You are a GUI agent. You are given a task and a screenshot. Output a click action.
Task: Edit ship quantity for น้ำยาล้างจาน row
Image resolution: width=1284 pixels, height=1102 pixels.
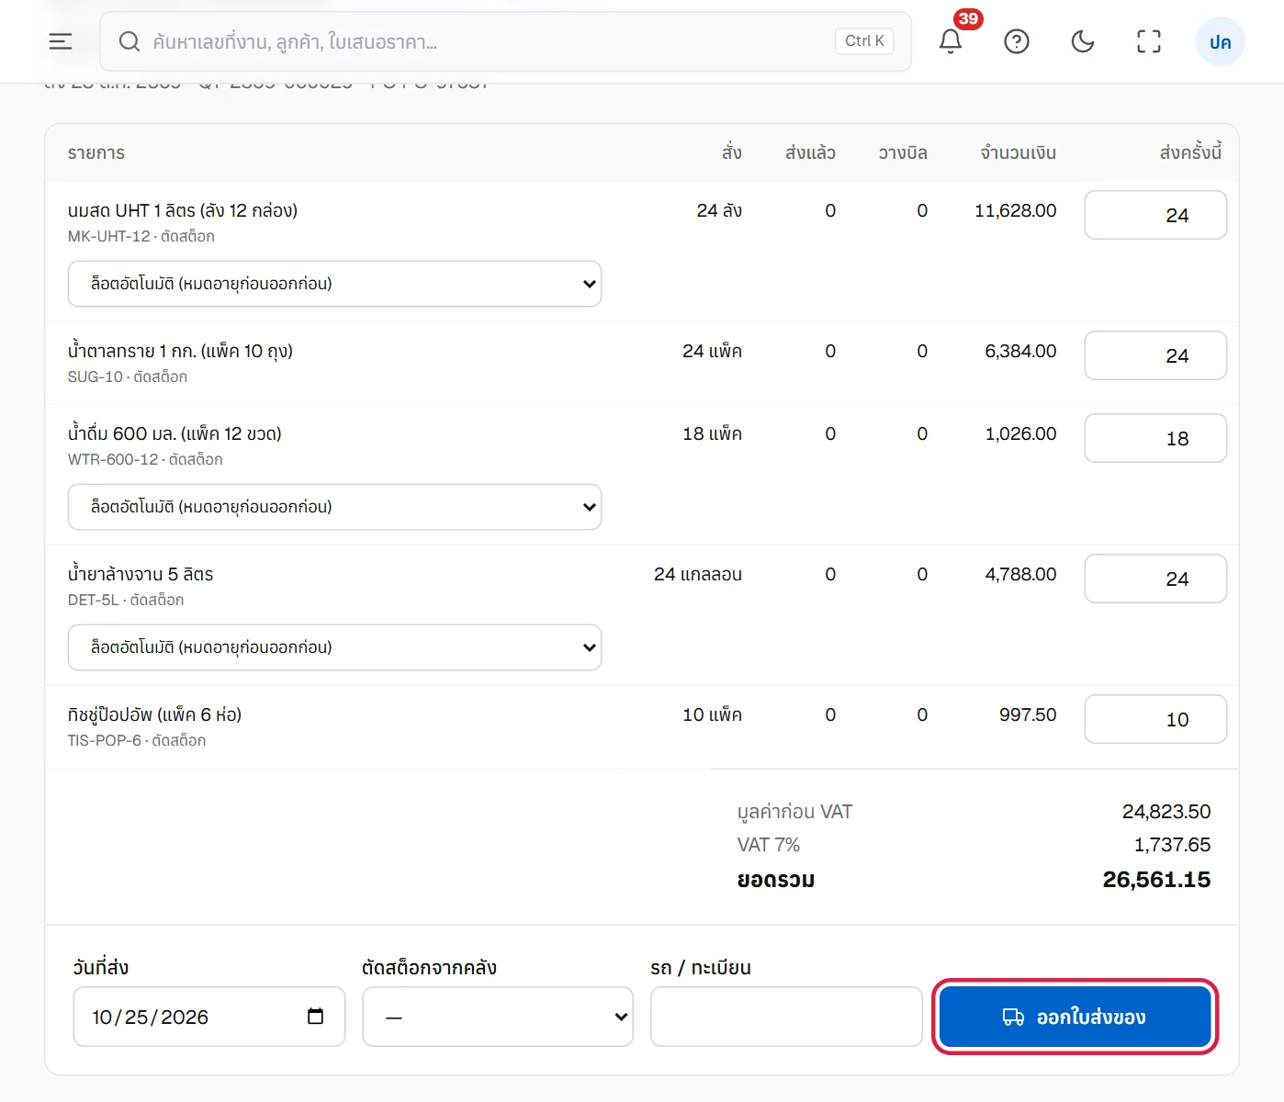click(x=1155, y=579)
